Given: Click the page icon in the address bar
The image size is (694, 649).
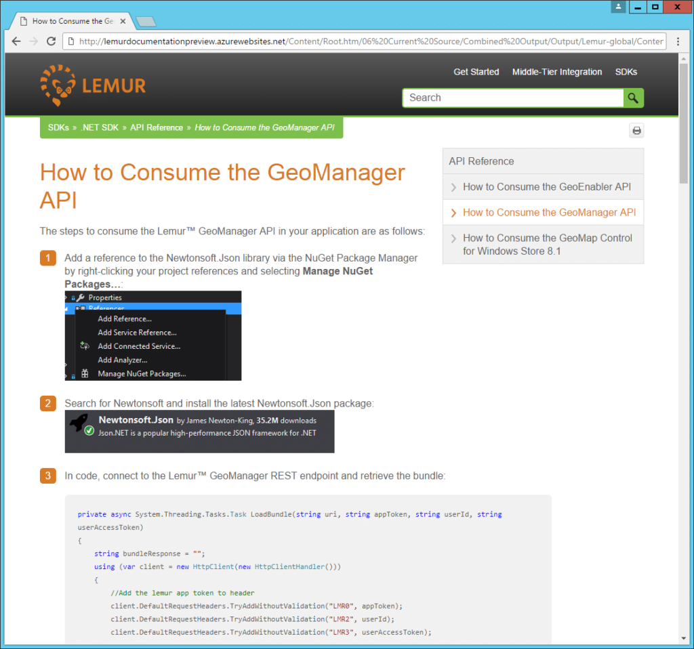Looking at the screenshot, I should coord(72,41).
